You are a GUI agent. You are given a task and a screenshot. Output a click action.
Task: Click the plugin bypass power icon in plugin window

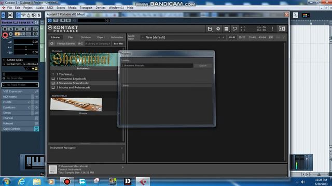point(50,20)
